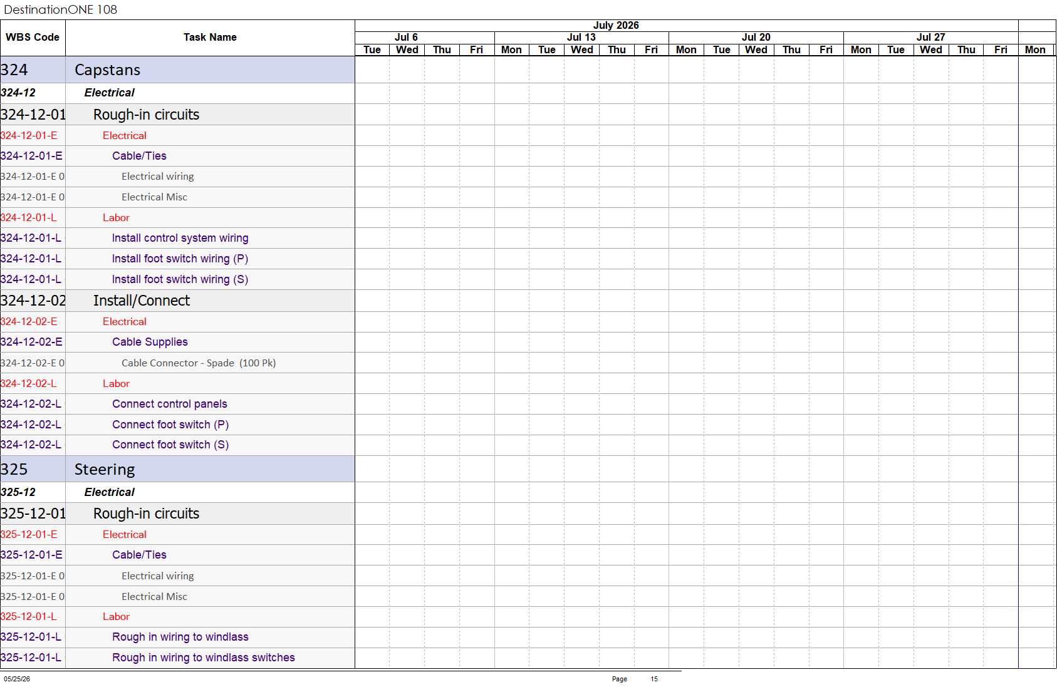Select Install control system wiring task

point(180,238)
